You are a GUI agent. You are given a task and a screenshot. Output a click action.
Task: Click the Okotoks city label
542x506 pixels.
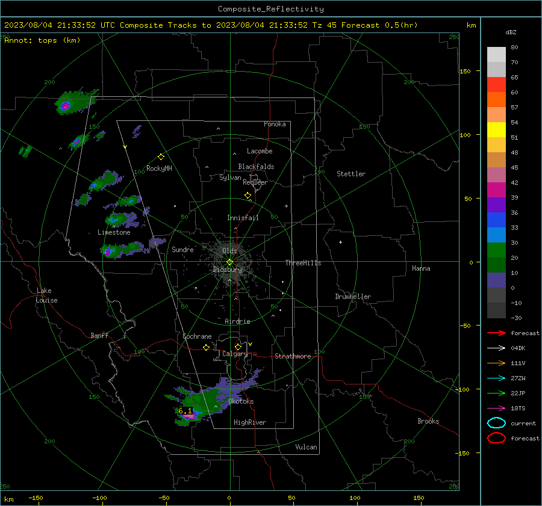point(241,401)
